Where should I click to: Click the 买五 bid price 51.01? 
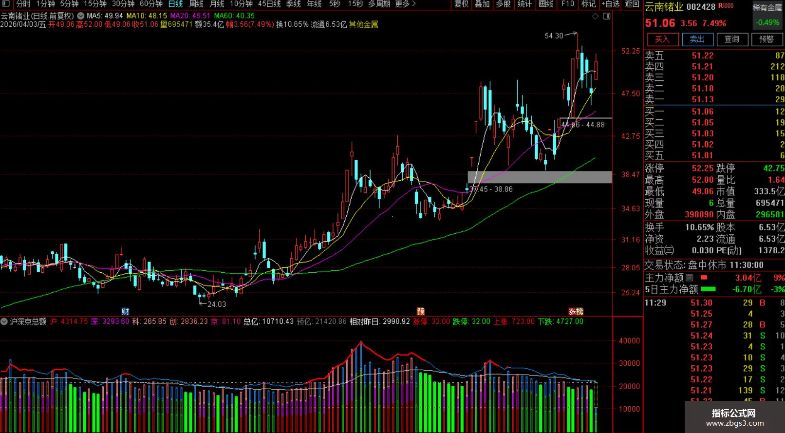[703, 156]
